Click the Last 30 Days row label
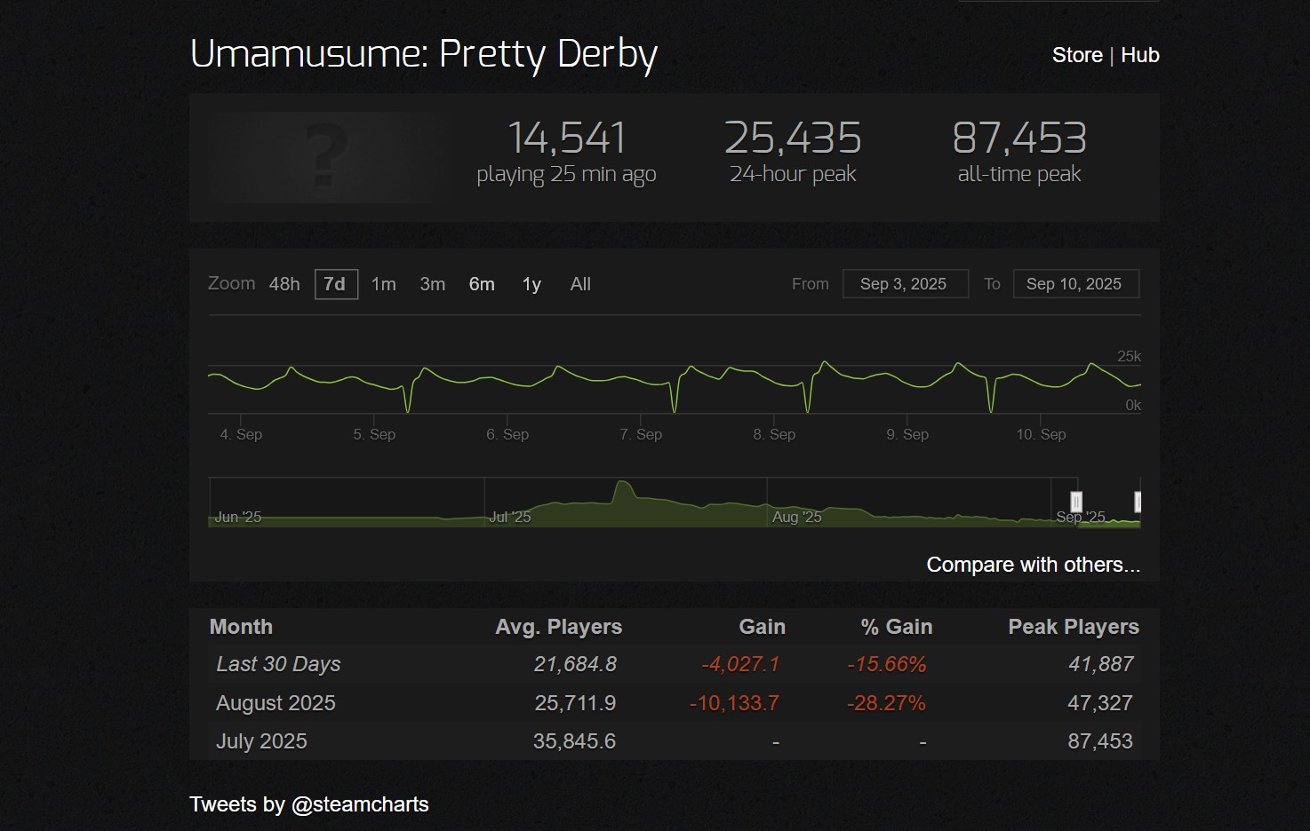1310x831 pixels. coord(278,664)
